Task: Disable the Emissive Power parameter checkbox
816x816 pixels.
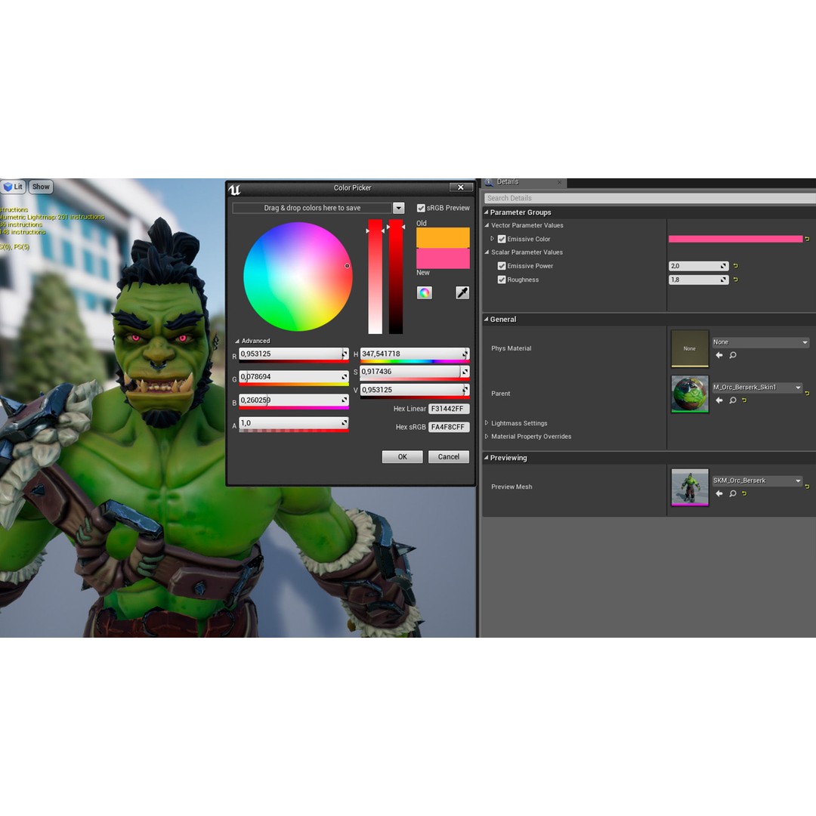Action: pyautogui.click(x=502, y=266)
